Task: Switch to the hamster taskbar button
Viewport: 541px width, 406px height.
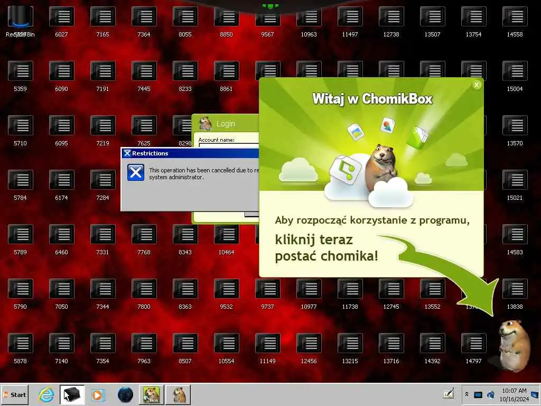Action: pos(178,395)
